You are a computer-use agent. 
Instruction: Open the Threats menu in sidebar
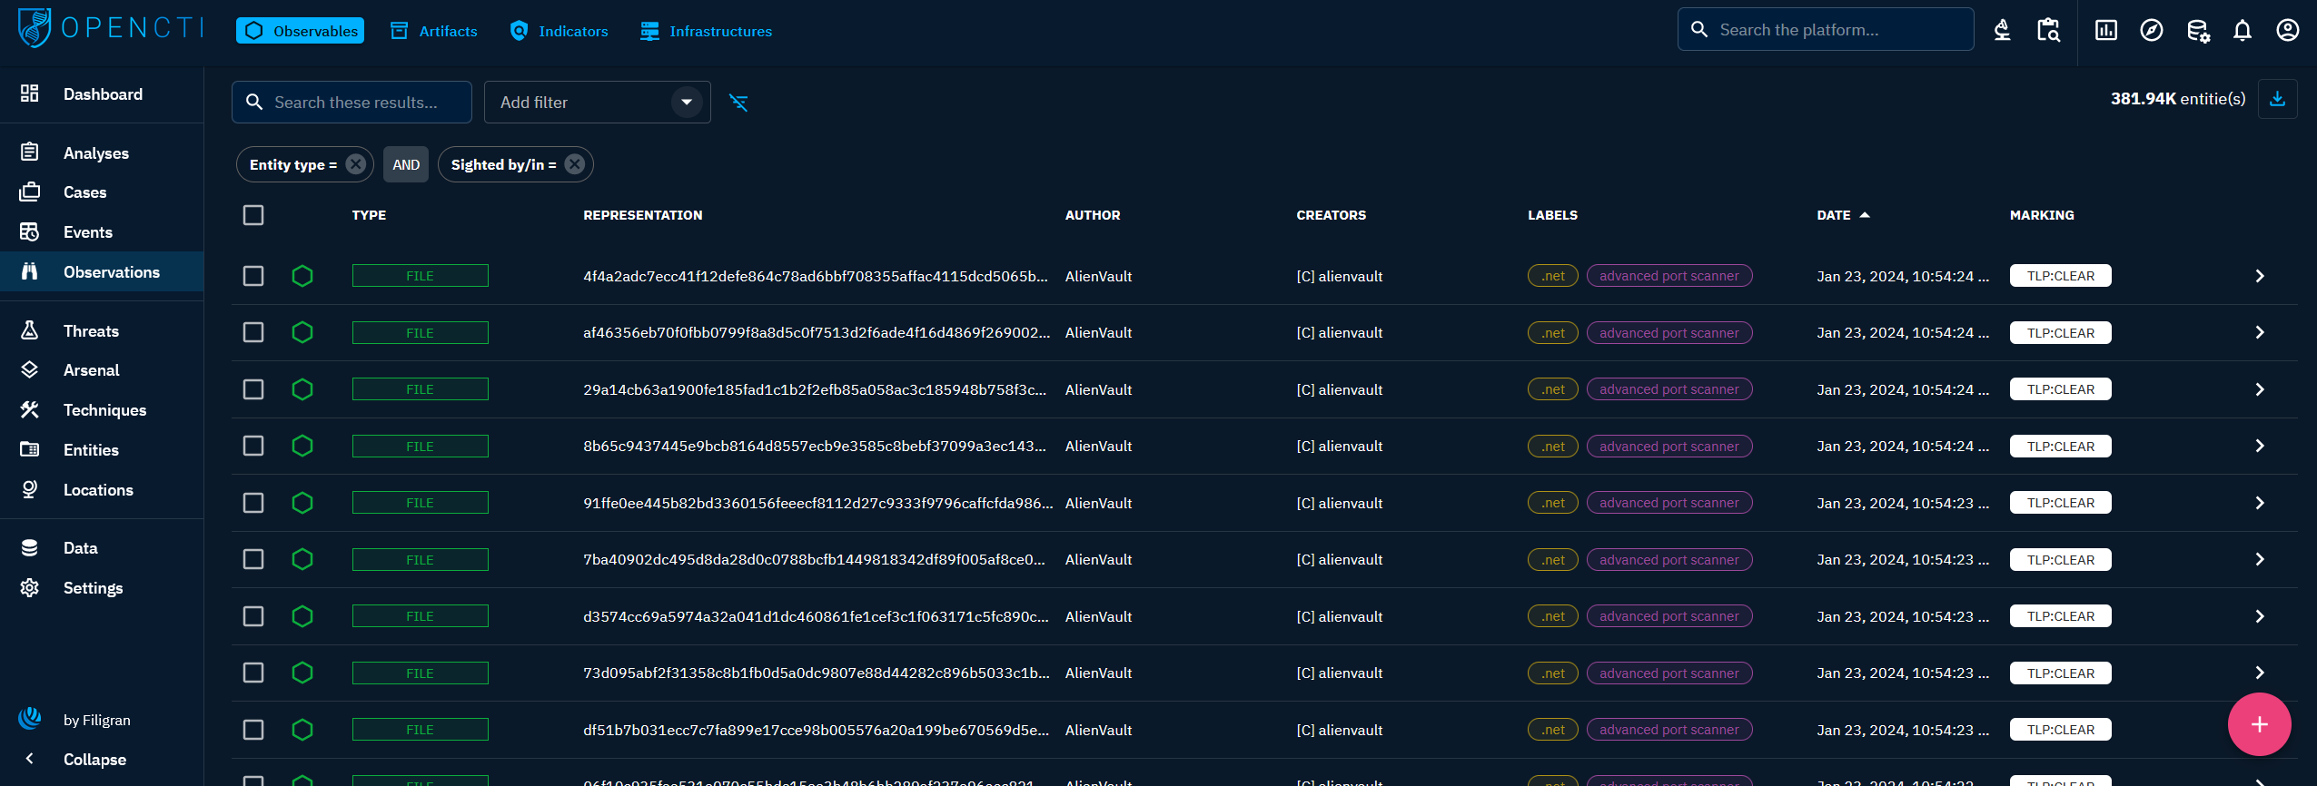point(91,331)
